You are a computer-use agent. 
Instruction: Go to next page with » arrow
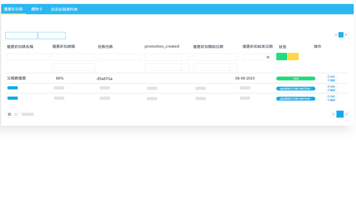pyautogui.click(x=346, y=35)
